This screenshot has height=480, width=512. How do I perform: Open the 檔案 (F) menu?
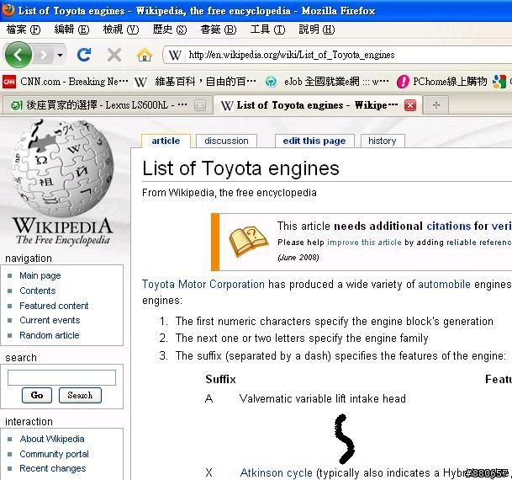tap(24, 29)
